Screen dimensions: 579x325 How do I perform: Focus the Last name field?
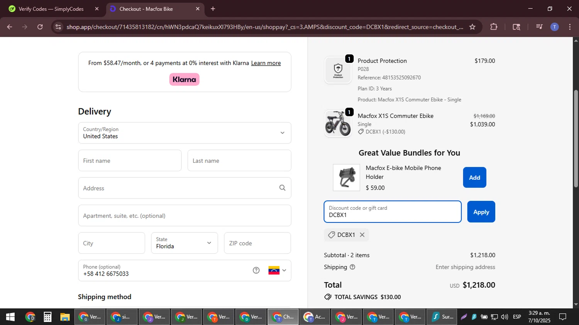tap(239, 160)
